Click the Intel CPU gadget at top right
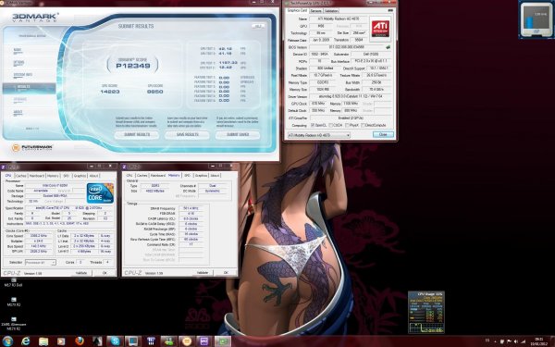 (536, 19)
